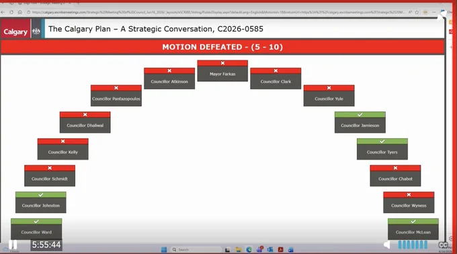
Task: Open read aloud icon in address bar
Action: 410,12
